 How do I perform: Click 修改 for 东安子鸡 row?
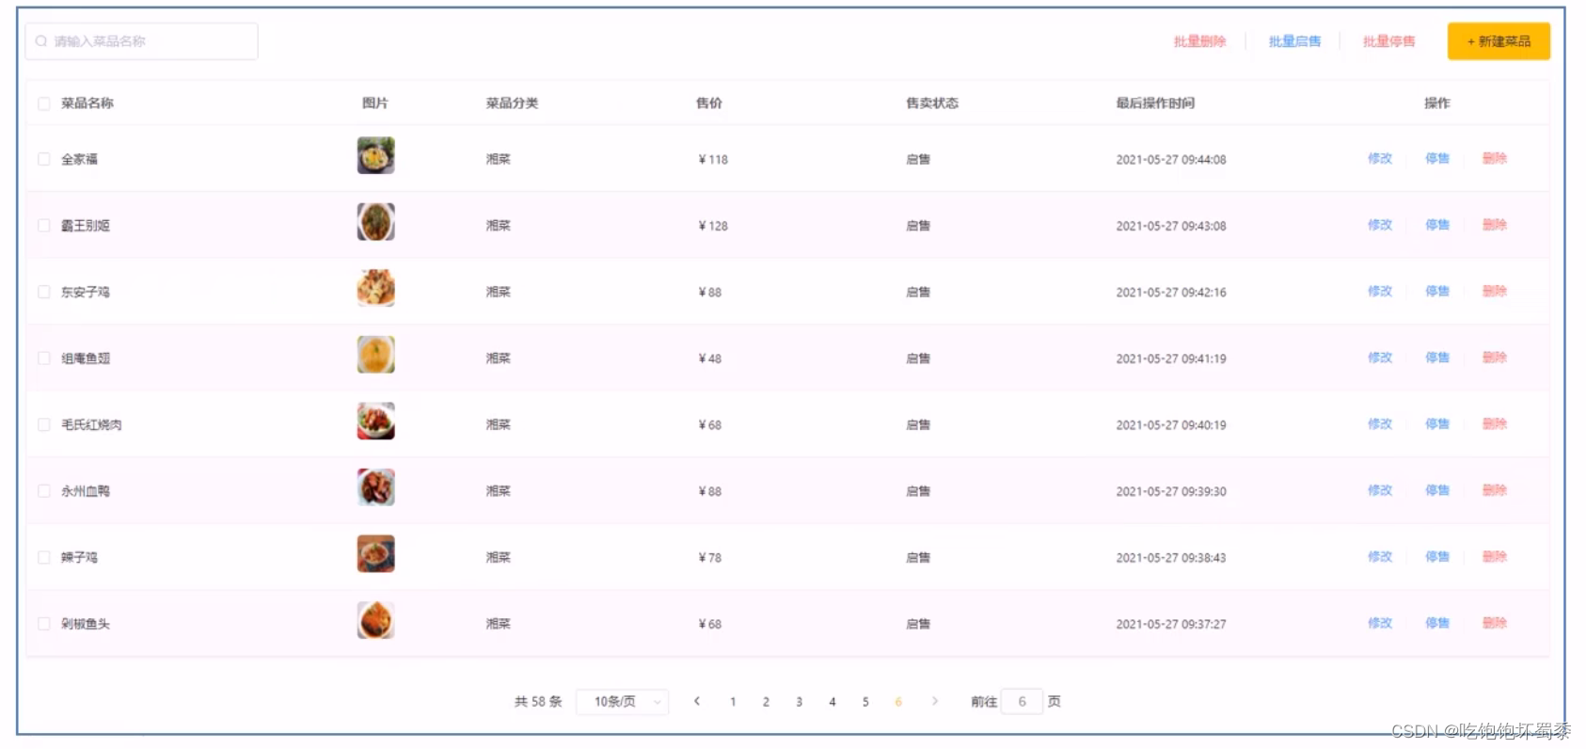[1380, 292]
